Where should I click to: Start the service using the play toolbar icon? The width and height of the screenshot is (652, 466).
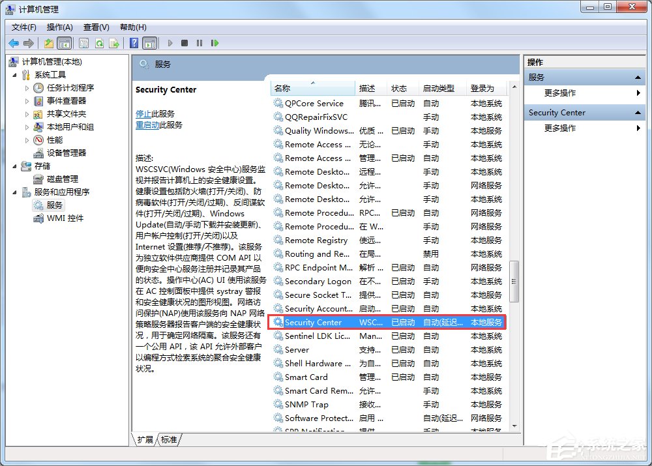pyautogui.click(x=169, y=43)
